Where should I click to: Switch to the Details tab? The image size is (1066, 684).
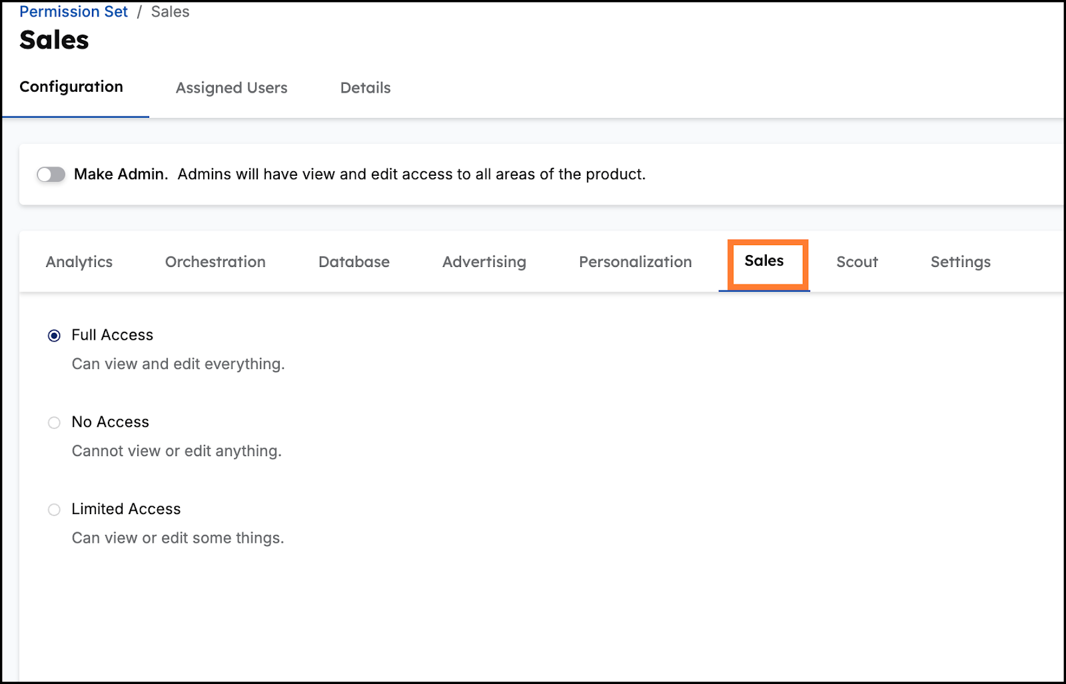tap(365, 88)
